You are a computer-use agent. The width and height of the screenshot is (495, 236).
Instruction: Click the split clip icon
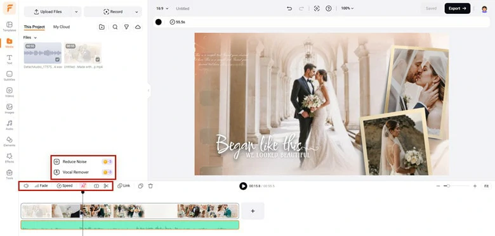[x=96, y=186]
